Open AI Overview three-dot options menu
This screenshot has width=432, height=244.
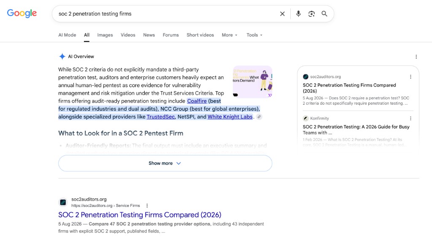pyautogui.click(x=416, y=57)
